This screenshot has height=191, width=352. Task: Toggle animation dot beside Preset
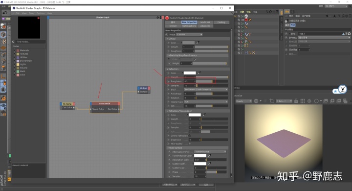167,35
